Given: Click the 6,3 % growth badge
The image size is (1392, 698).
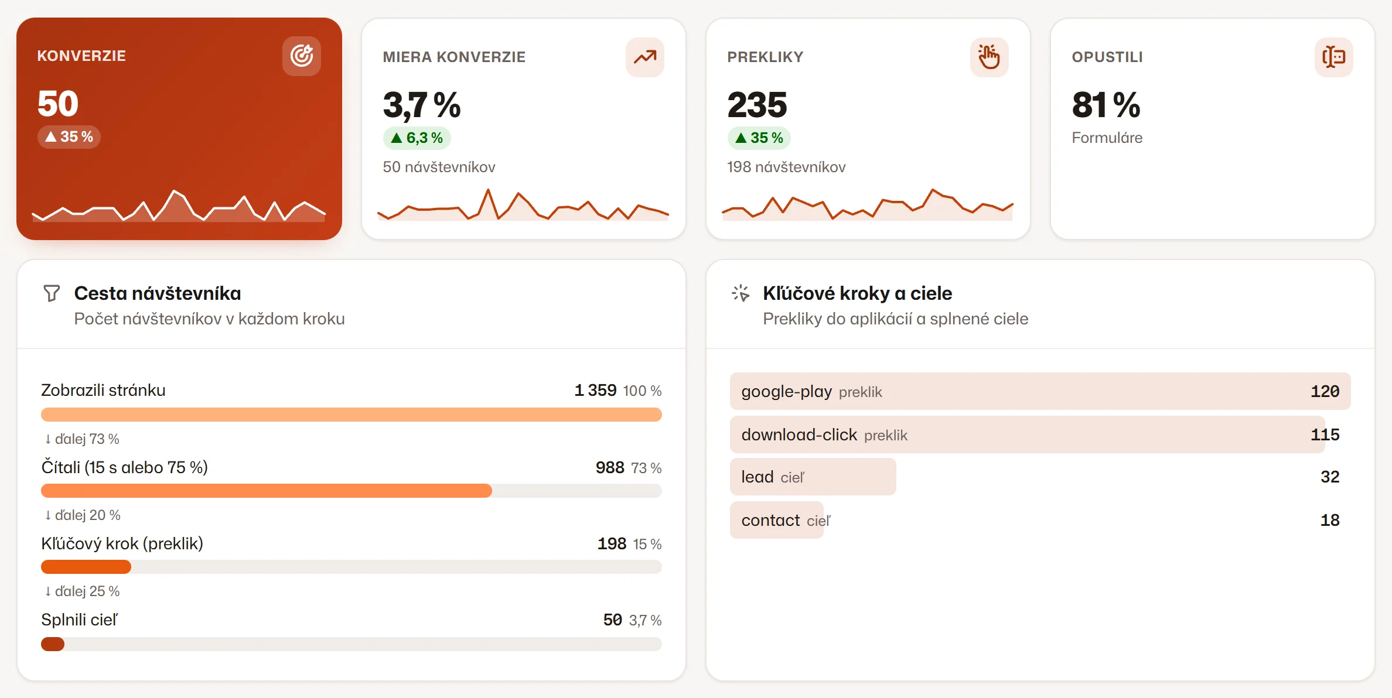Looking at the screenshot, I should pos(417,138).
